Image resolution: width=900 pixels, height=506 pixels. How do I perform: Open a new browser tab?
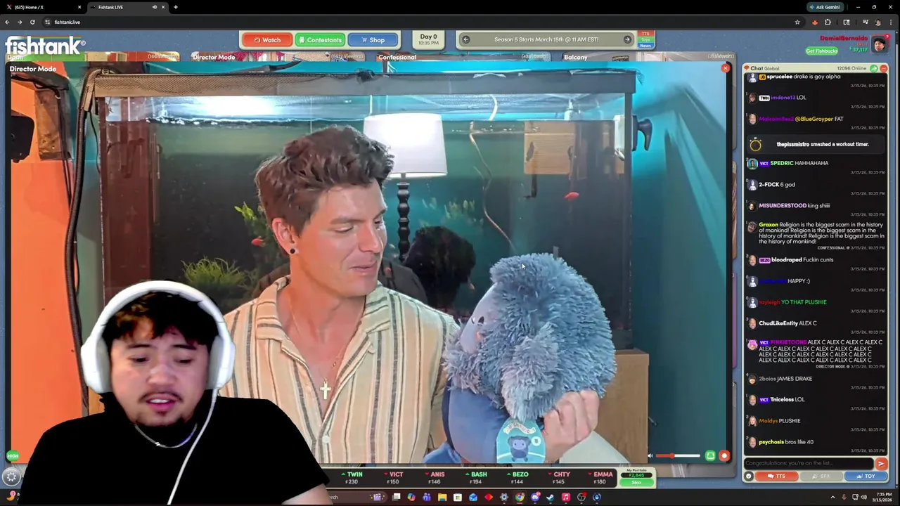coord(175,7)
